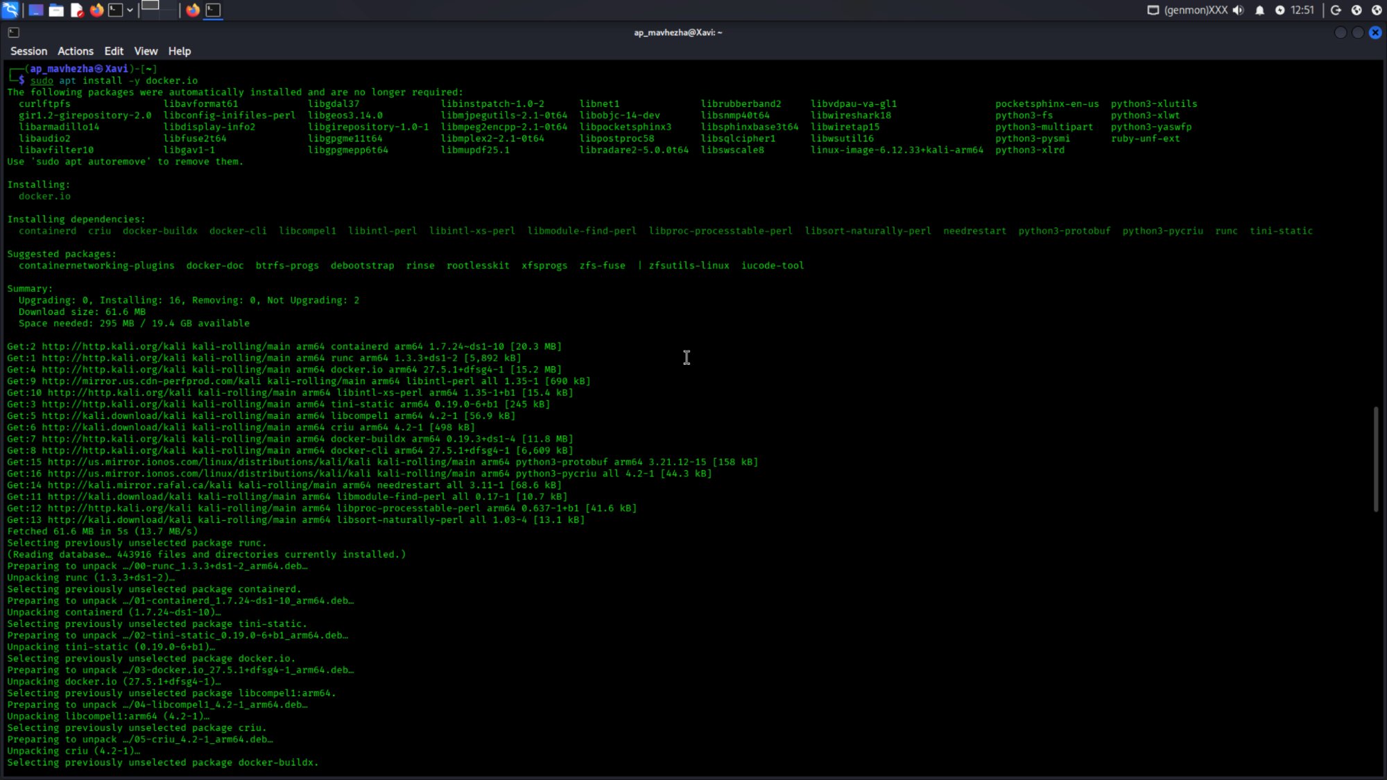This screenshot has height=780, width=1387.
Task: Minimize the terminal window
Action: [1341, 33]
